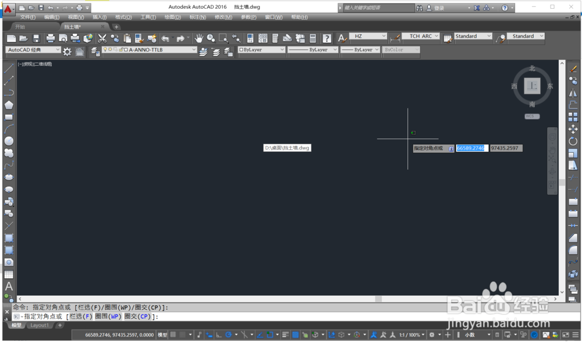Open Text Style manager icon beside HZ
Screen dimensions: 582x343
[342, 38]
